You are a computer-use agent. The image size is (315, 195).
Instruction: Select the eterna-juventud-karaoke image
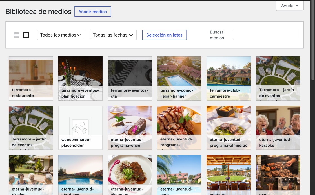coord(278,128)
